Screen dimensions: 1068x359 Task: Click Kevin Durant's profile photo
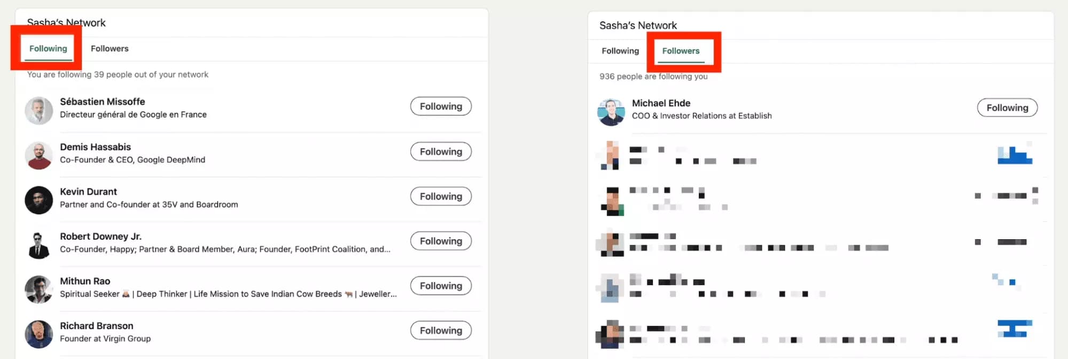pyautogui.click(x=38, y=200)
